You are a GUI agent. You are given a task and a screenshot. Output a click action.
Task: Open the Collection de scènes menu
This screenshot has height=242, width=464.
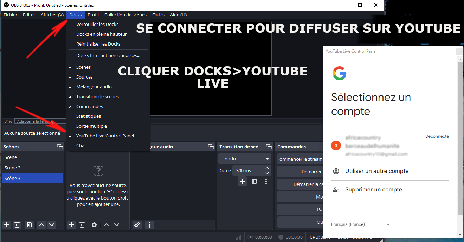coord(125,15)
